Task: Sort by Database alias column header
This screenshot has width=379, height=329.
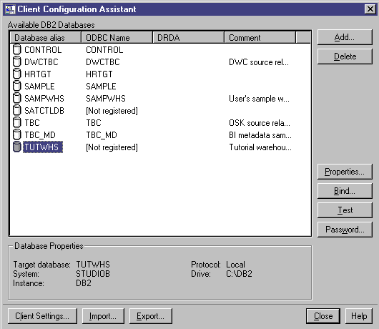Action: coord(45,38)
